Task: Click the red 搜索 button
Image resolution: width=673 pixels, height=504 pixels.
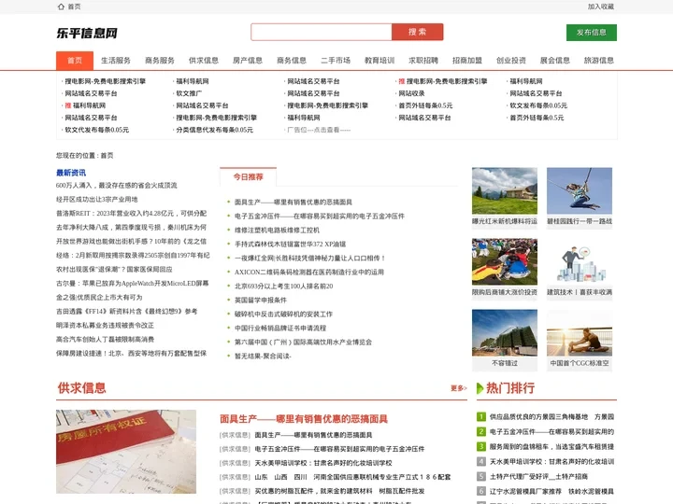Action: click(417, 32)
